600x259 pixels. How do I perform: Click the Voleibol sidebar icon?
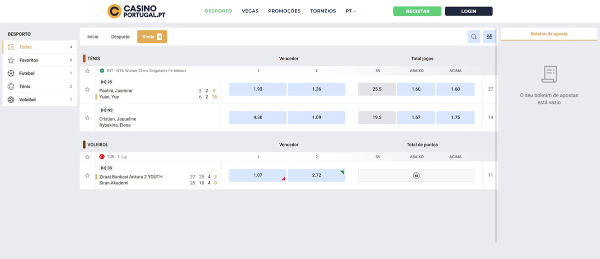coord(11,99)
